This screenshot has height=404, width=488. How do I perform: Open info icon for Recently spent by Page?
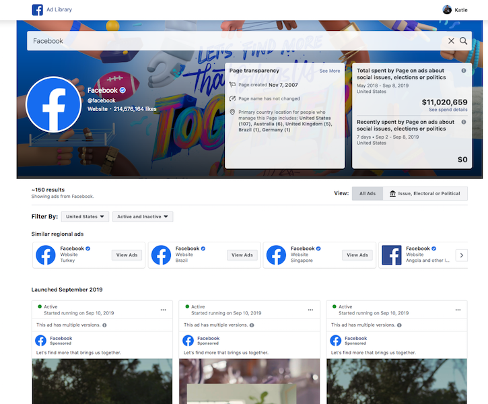coord(464,122)
